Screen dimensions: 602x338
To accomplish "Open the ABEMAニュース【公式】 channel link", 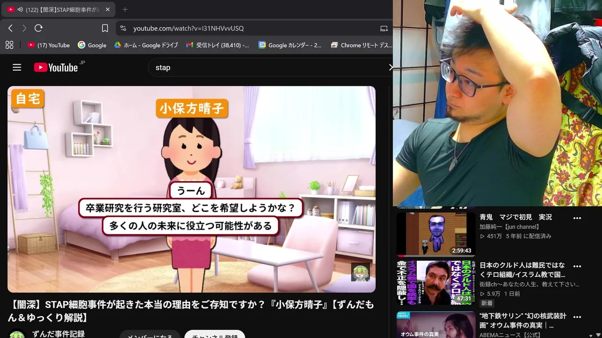I will (x=510, y=335).
